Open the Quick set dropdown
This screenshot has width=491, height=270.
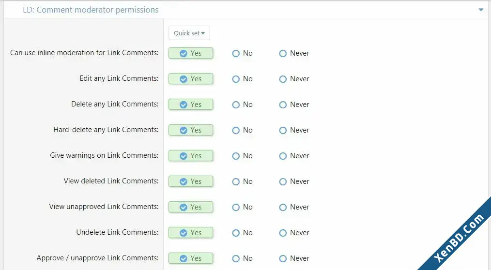189,33
